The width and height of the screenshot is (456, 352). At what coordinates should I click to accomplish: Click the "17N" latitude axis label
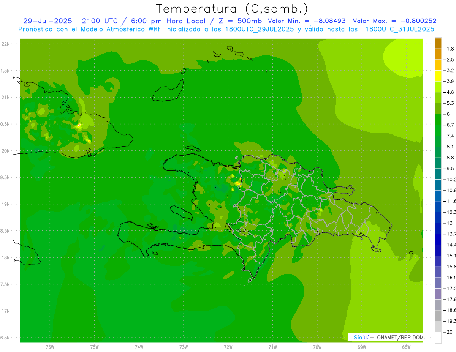(x=5, y=311)
